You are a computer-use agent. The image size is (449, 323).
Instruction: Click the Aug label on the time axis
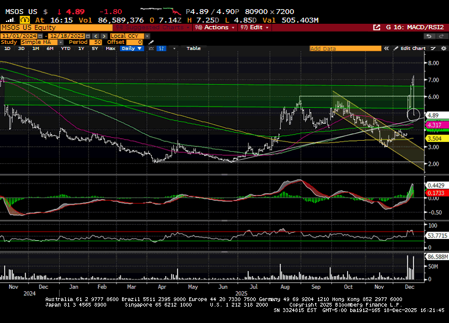285,286
